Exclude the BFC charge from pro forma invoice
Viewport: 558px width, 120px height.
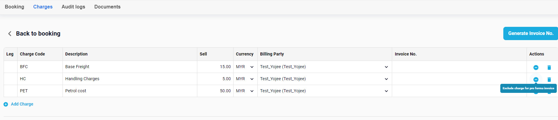coord(536,68)
